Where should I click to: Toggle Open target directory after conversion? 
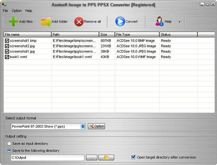[133, 157]
